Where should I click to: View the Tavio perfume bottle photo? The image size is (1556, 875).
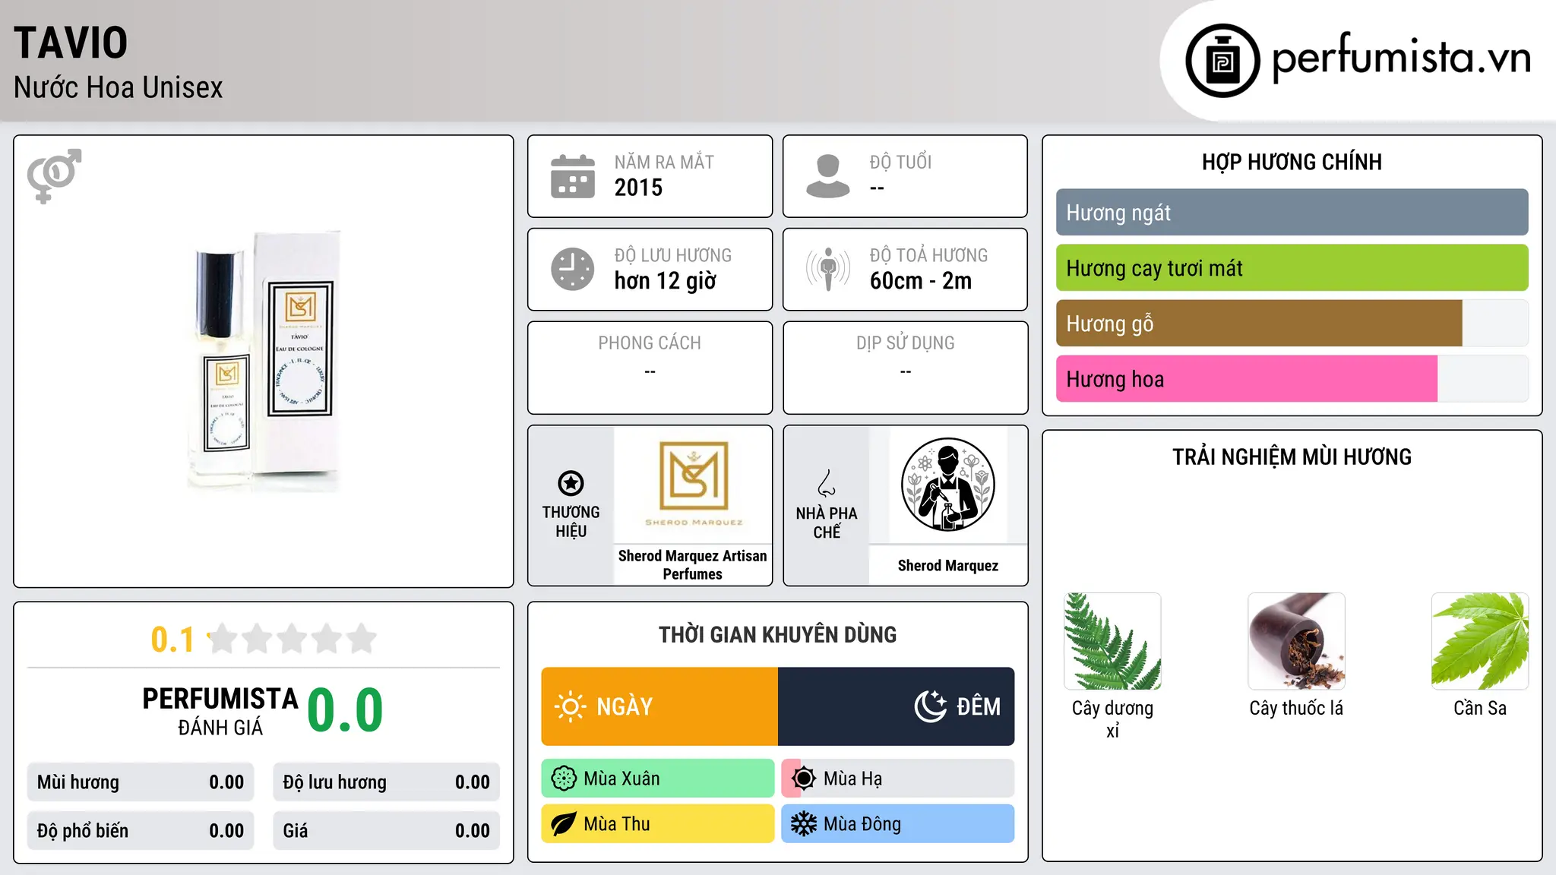point(264,360)
